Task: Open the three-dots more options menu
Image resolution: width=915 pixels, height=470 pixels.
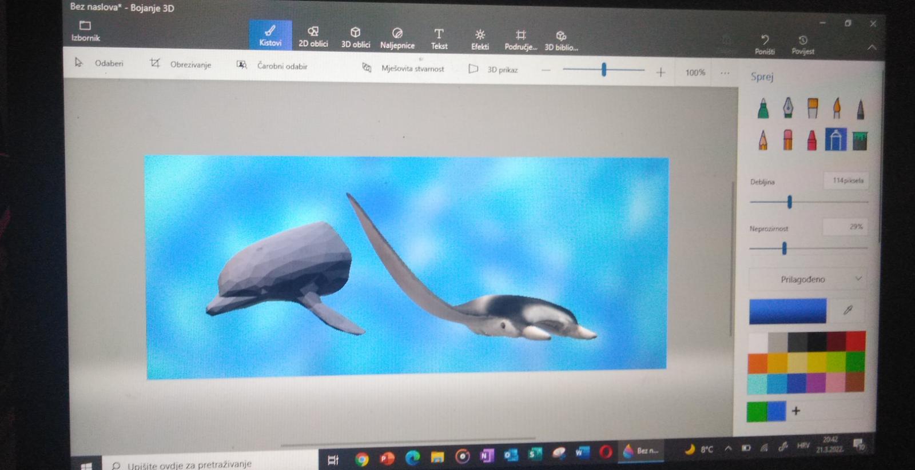Action: click(725, 73)
